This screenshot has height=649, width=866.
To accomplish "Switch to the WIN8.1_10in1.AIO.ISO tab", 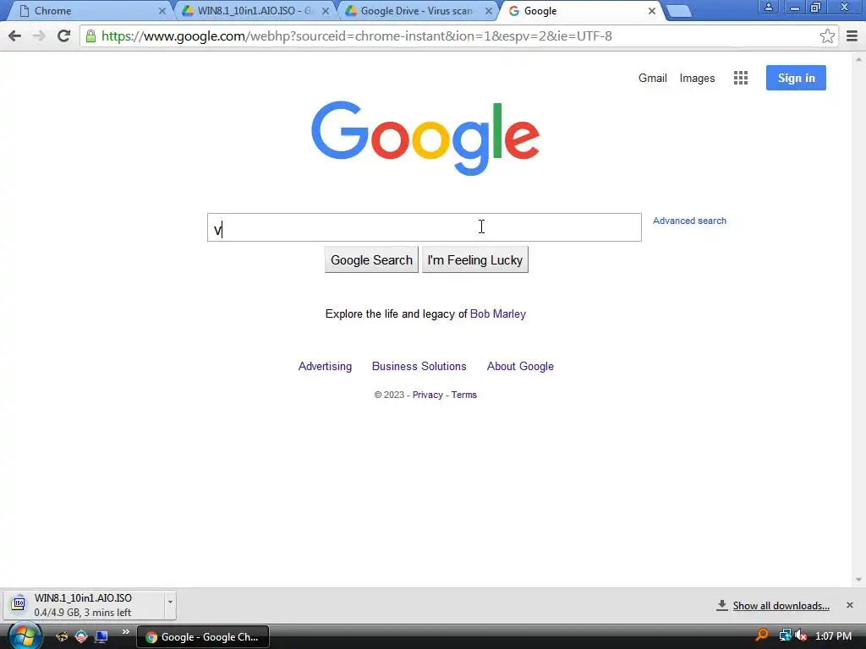I will click(x=253, y=11).
